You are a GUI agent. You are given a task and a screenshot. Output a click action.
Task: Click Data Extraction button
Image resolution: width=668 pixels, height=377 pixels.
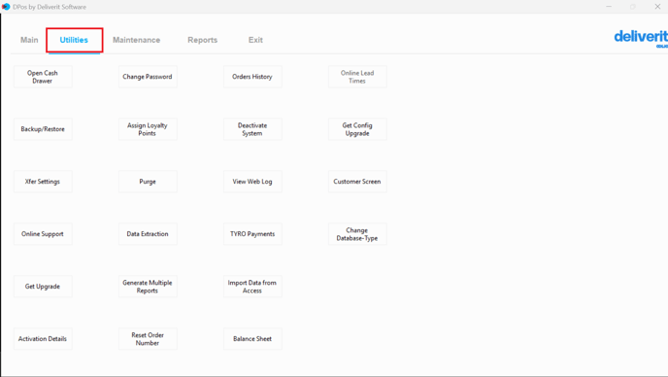(x=148, y=234)
